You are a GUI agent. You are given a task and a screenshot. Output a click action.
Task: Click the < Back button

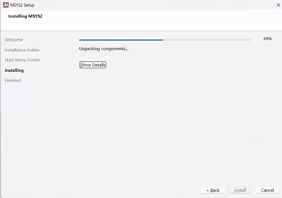pos(213,190)
